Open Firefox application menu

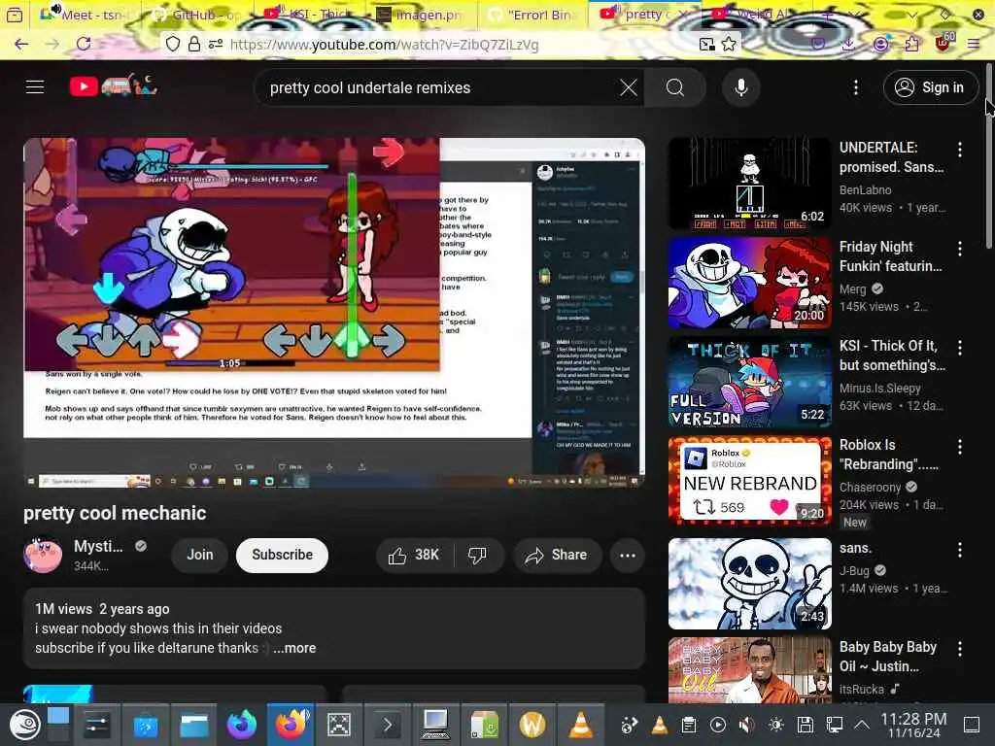pyautogui.click(x=974, y=44)
